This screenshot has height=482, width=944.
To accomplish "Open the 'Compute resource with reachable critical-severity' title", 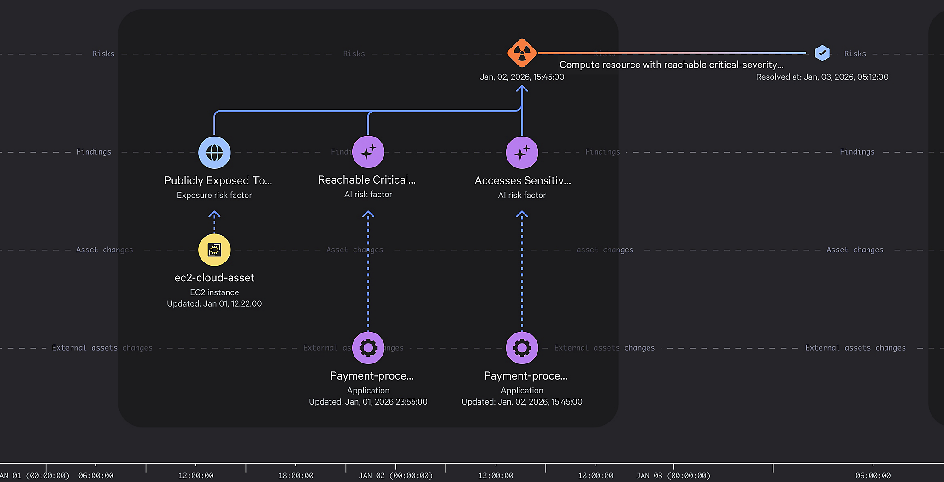I will click(x=671, y=65).
